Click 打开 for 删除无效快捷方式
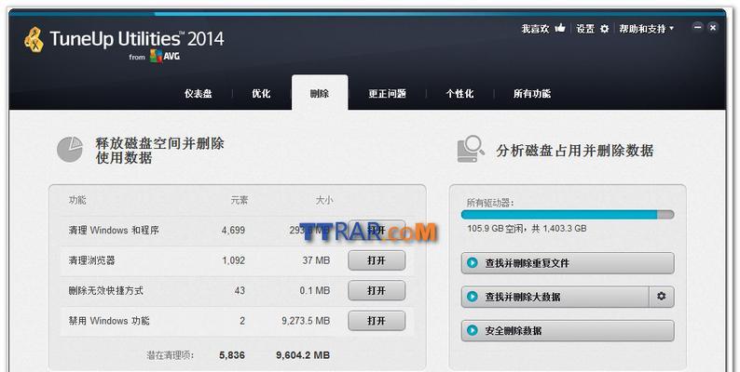740x372 pixels. (377, 290)
